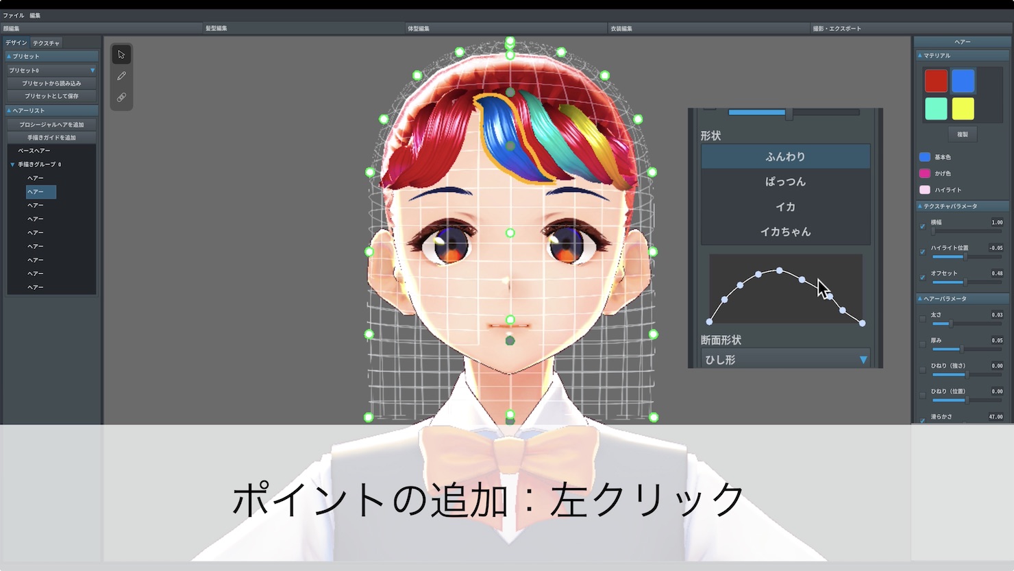Viewport: 1014px width, 571px height.
Task: Pick the mint green hair material
Action: pyautogui.click(x=936, y=108)
